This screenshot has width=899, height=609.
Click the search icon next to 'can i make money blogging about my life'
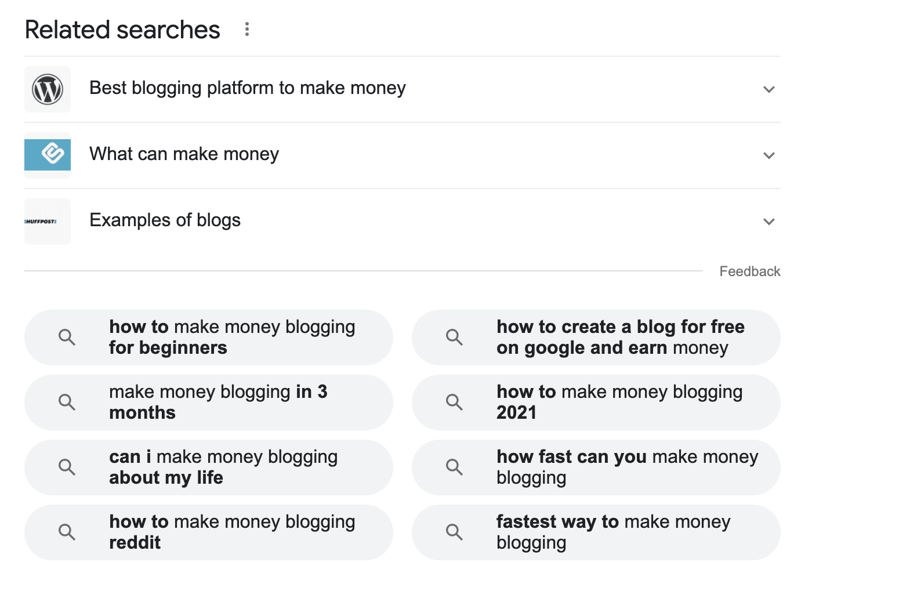coord(67,467)
